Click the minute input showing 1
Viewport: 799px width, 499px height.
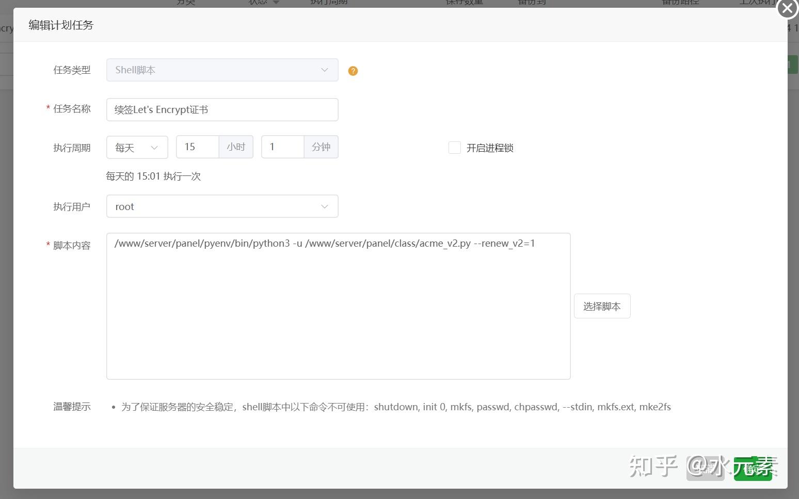[x=283, y=147]
